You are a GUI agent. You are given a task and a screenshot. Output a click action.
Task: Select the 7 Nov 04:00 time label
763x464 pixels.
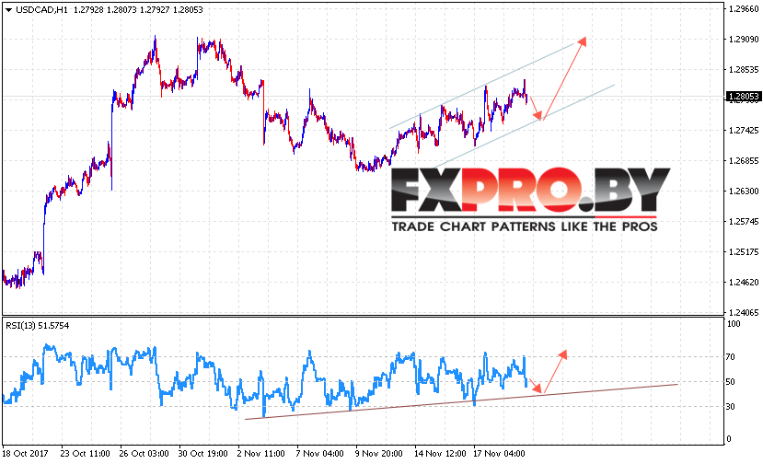319,453
